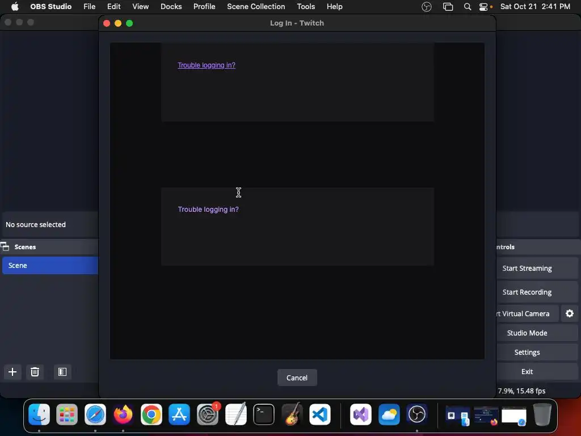Open the Weather app from the Dock
The width and height of the screenshot is (581, 436).
point(389,414)
